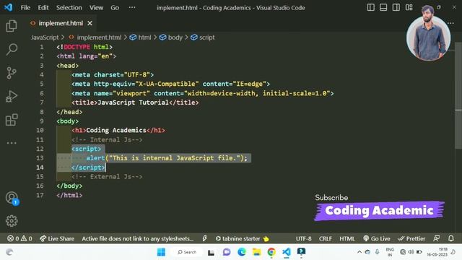Open the Selection menu
462x260 pixels.
69,8
